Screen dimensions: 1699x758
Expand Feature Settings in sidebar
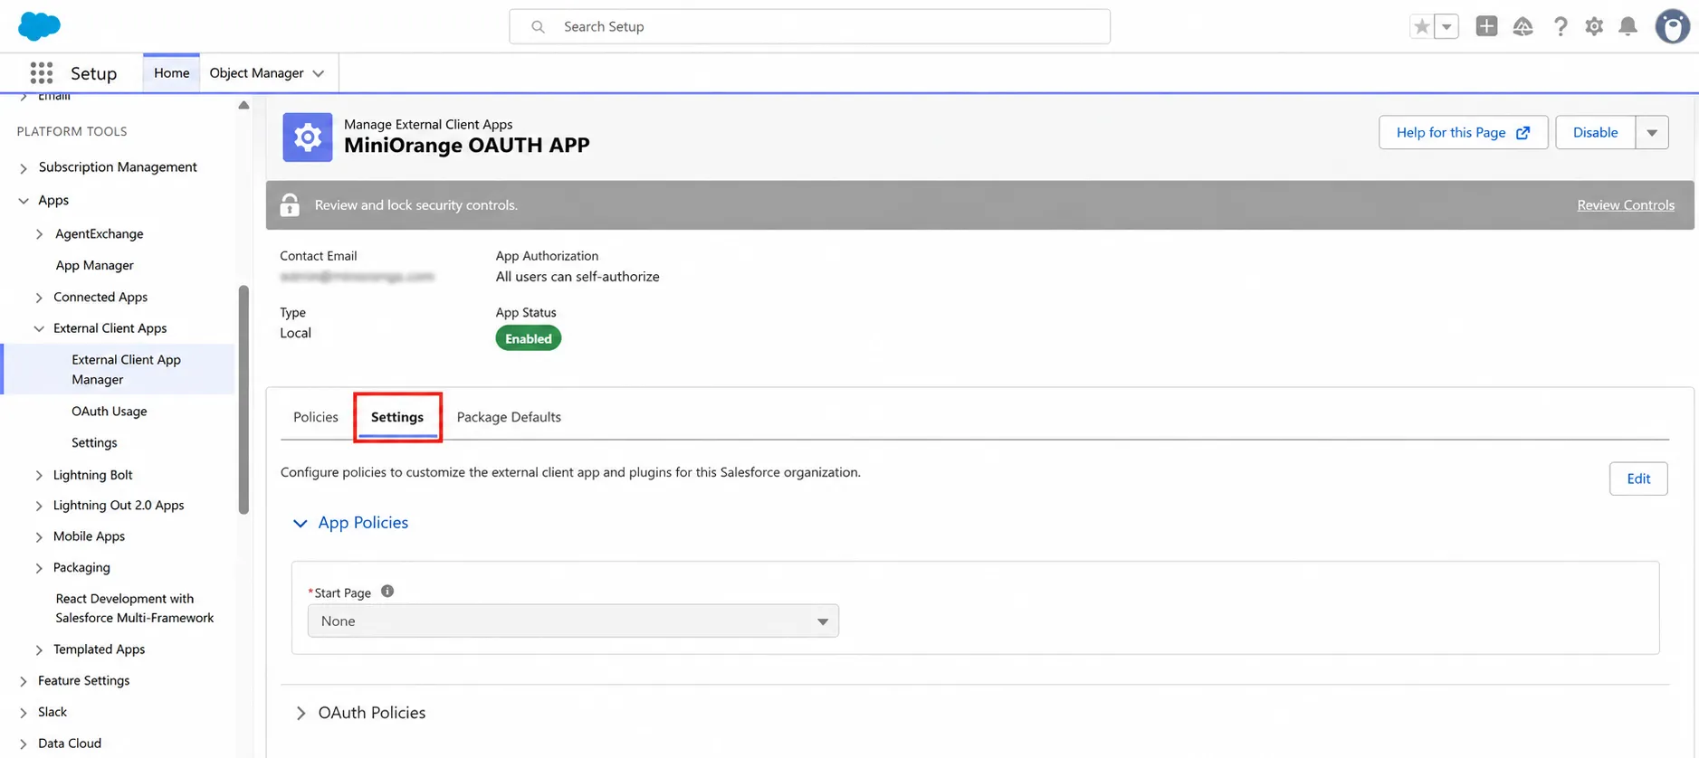[x=24, y=682]
